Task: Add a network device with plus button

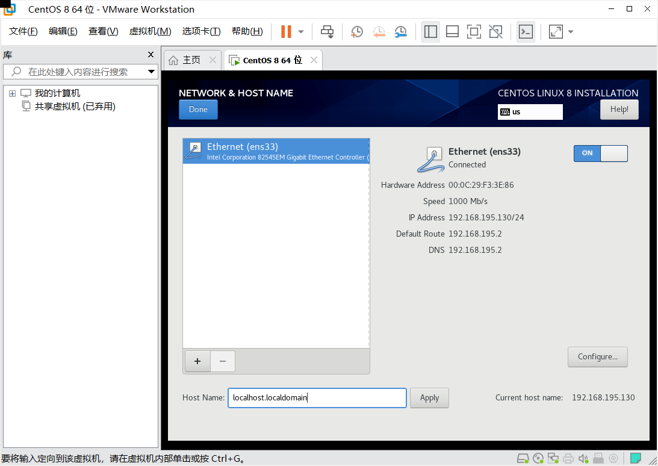Action: pos(197,361)
